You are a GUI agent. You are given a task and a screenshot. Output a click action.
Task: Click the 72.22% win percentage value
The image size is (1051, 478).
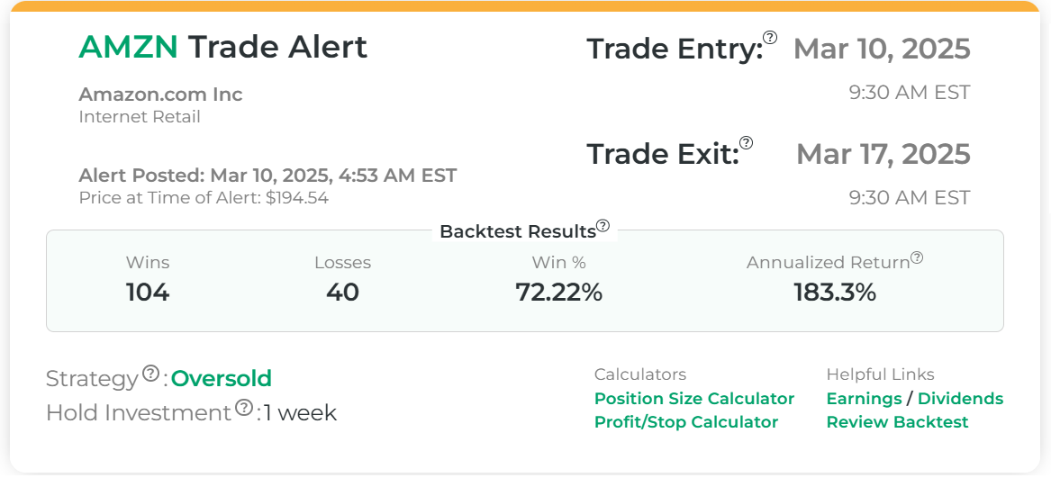click(558, 293)
